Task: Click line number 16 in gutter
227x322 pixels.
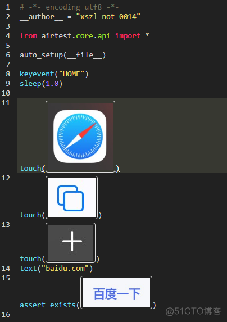Action: click(6, 314)
